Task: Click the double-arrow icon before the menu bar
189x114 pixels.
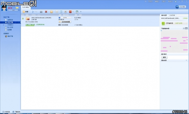Action: click(x=146, y=1)
